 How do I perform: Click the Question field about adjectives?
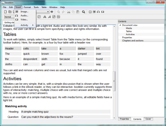(66, 117)
